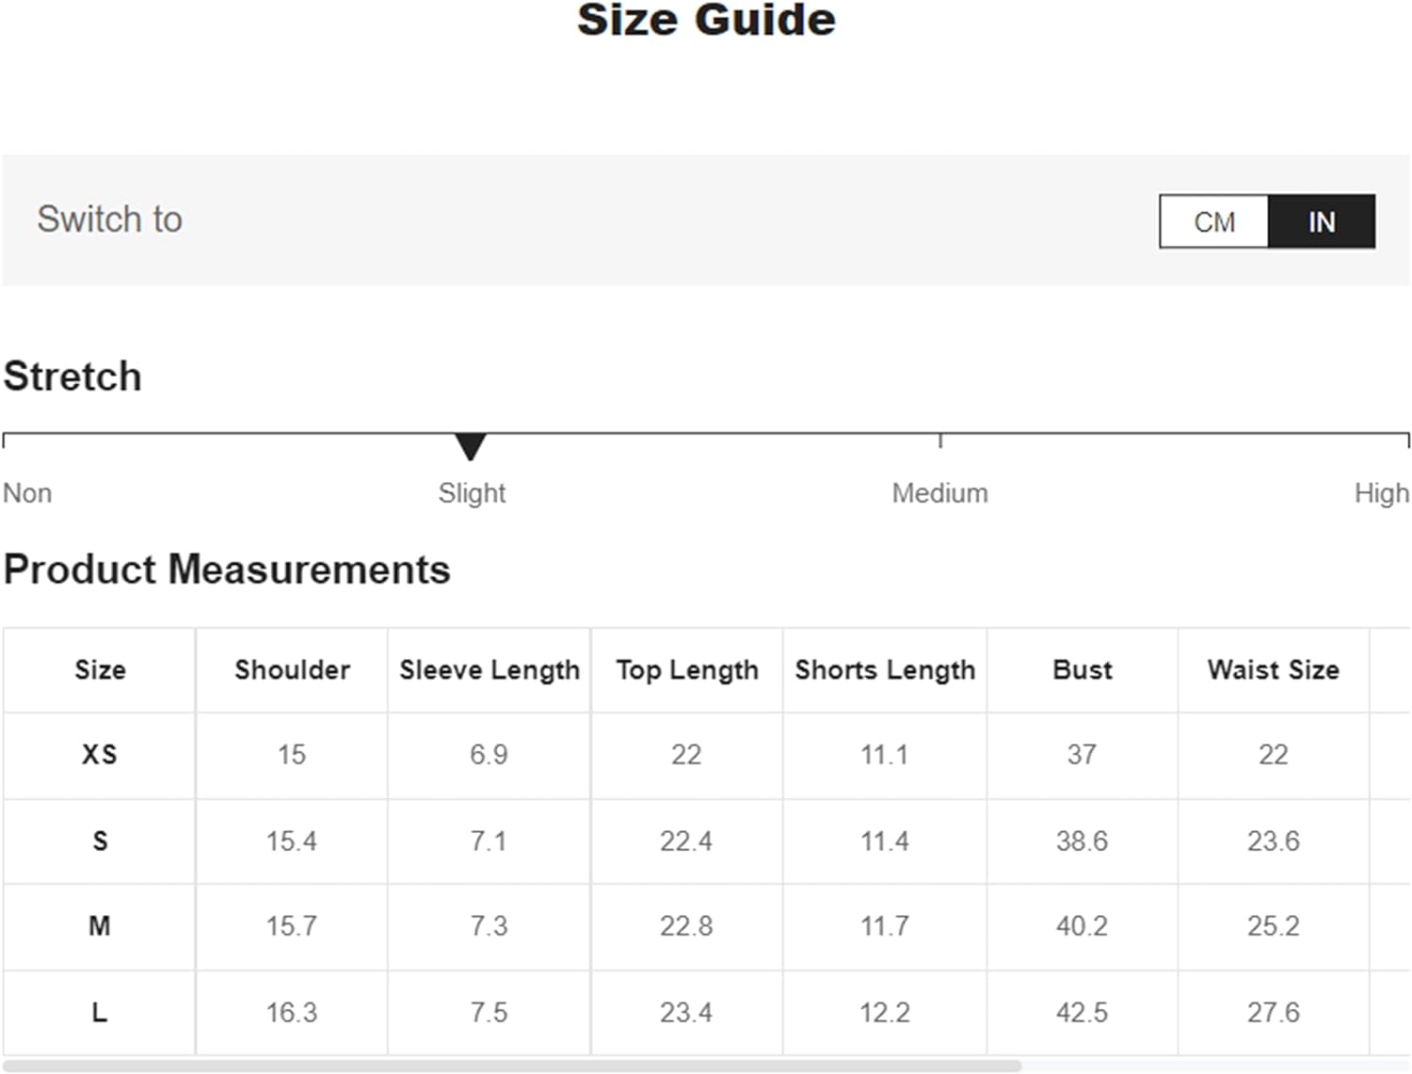Viewport: 1412px width, 1074px height.
Task: Click the High stretch label
Action: click(x=1381, y=493)
